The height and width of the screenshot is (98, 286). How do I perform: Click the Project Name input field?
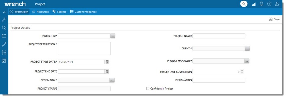219,36
